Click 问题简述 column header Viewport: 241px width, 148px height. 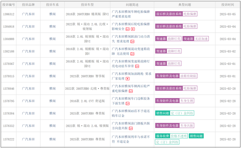point(132,5)
